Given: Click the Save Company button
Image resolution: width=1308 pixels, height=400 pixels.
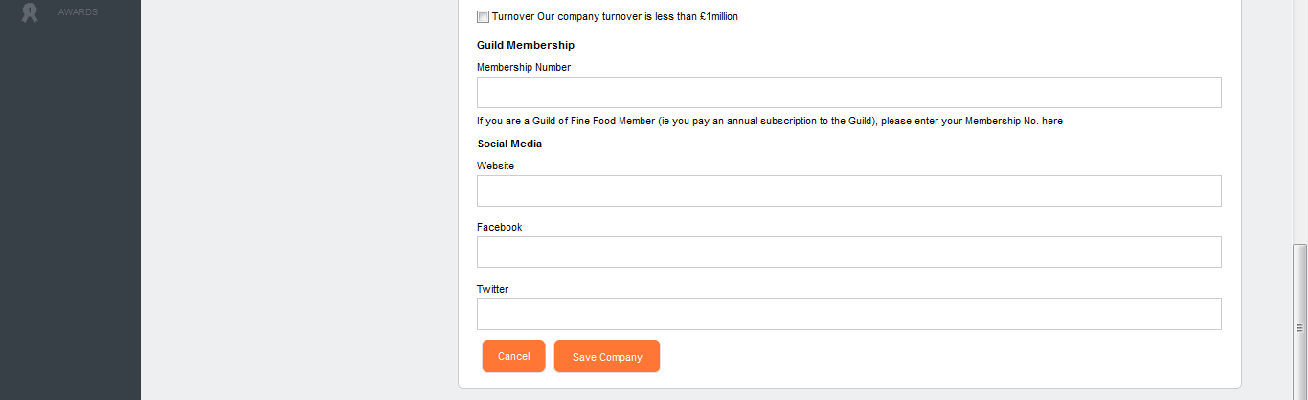Looking at the screenshot, I should pyautogui.click(x=607, y=356).
